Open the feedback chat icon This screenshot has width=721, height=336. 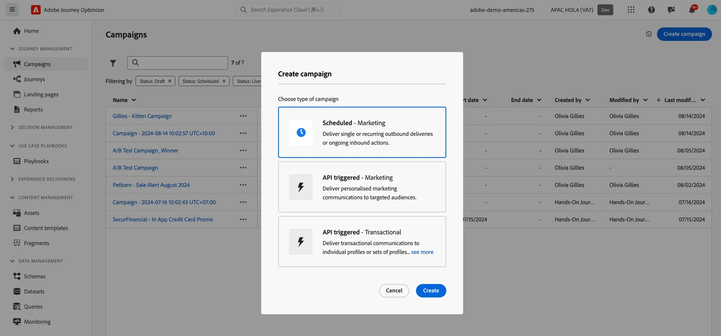671,10
